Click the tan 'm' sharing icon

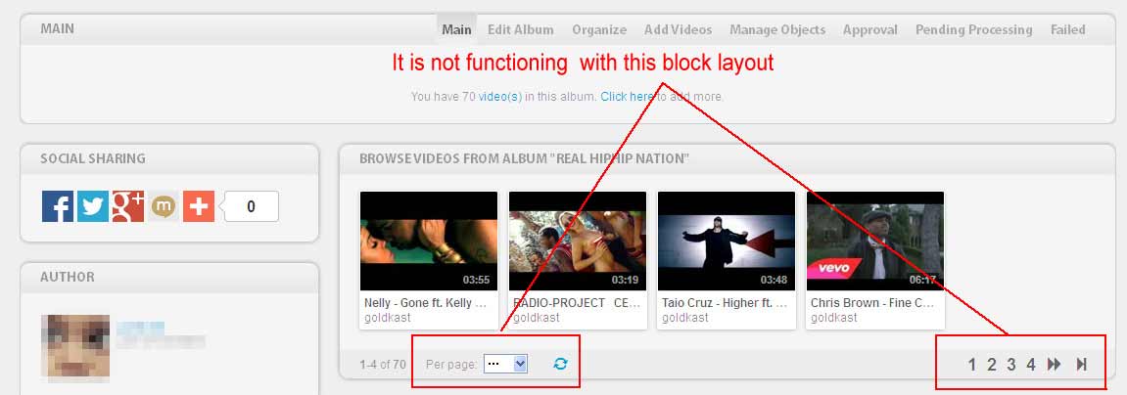[164, 206]
